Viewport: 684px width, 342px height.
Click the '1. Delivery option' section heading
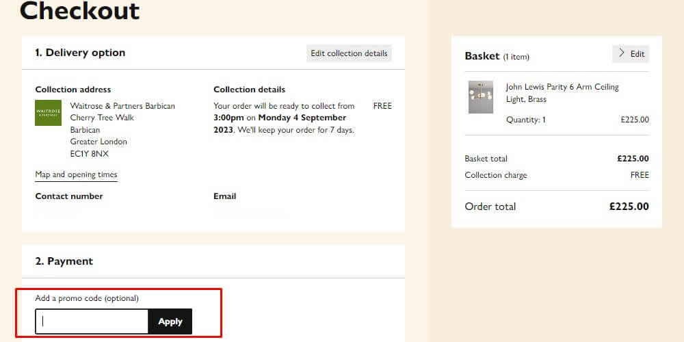click(80, 53)
